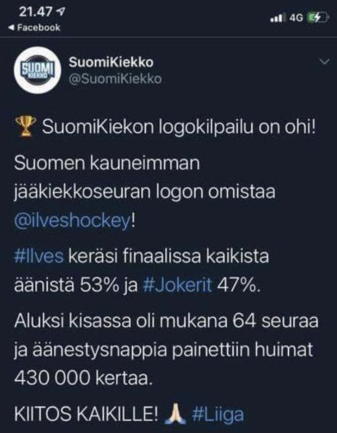
Task: Tap the SuomiKiekko display name
Action: (x=111, y=62)
